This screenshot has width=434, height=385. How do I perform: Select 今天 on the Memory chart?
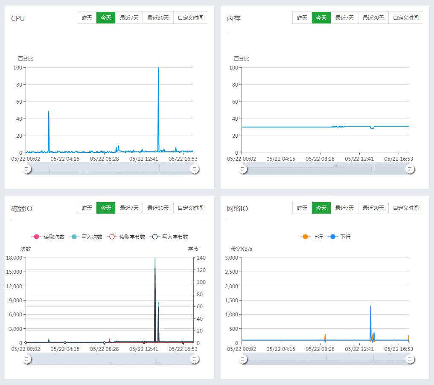coord(321,17)
